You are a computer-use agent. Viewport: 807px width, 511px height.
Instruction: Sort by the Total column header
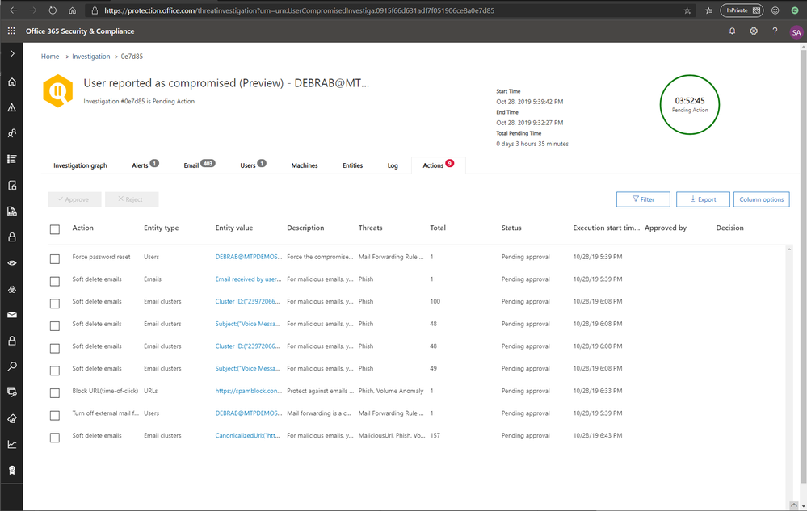(438, 228)
